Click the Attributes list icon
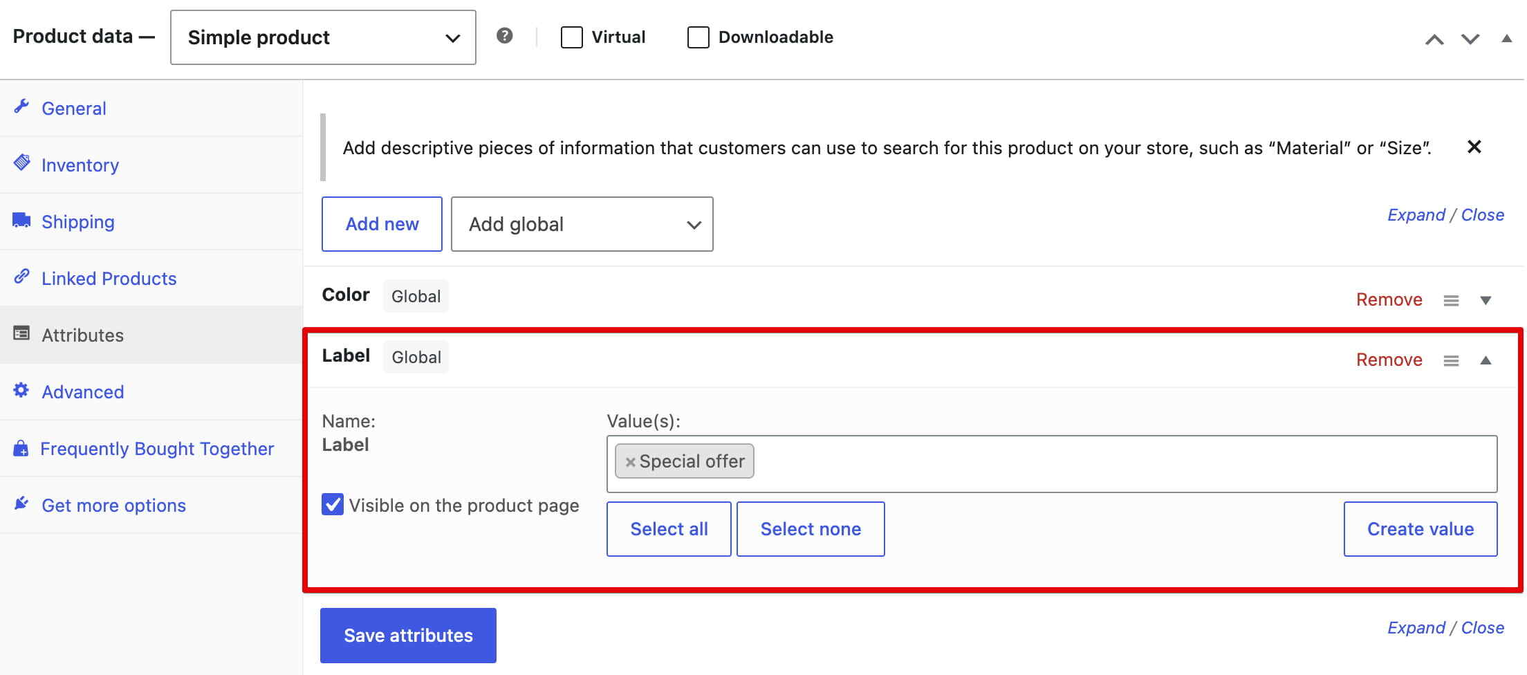 21,334
